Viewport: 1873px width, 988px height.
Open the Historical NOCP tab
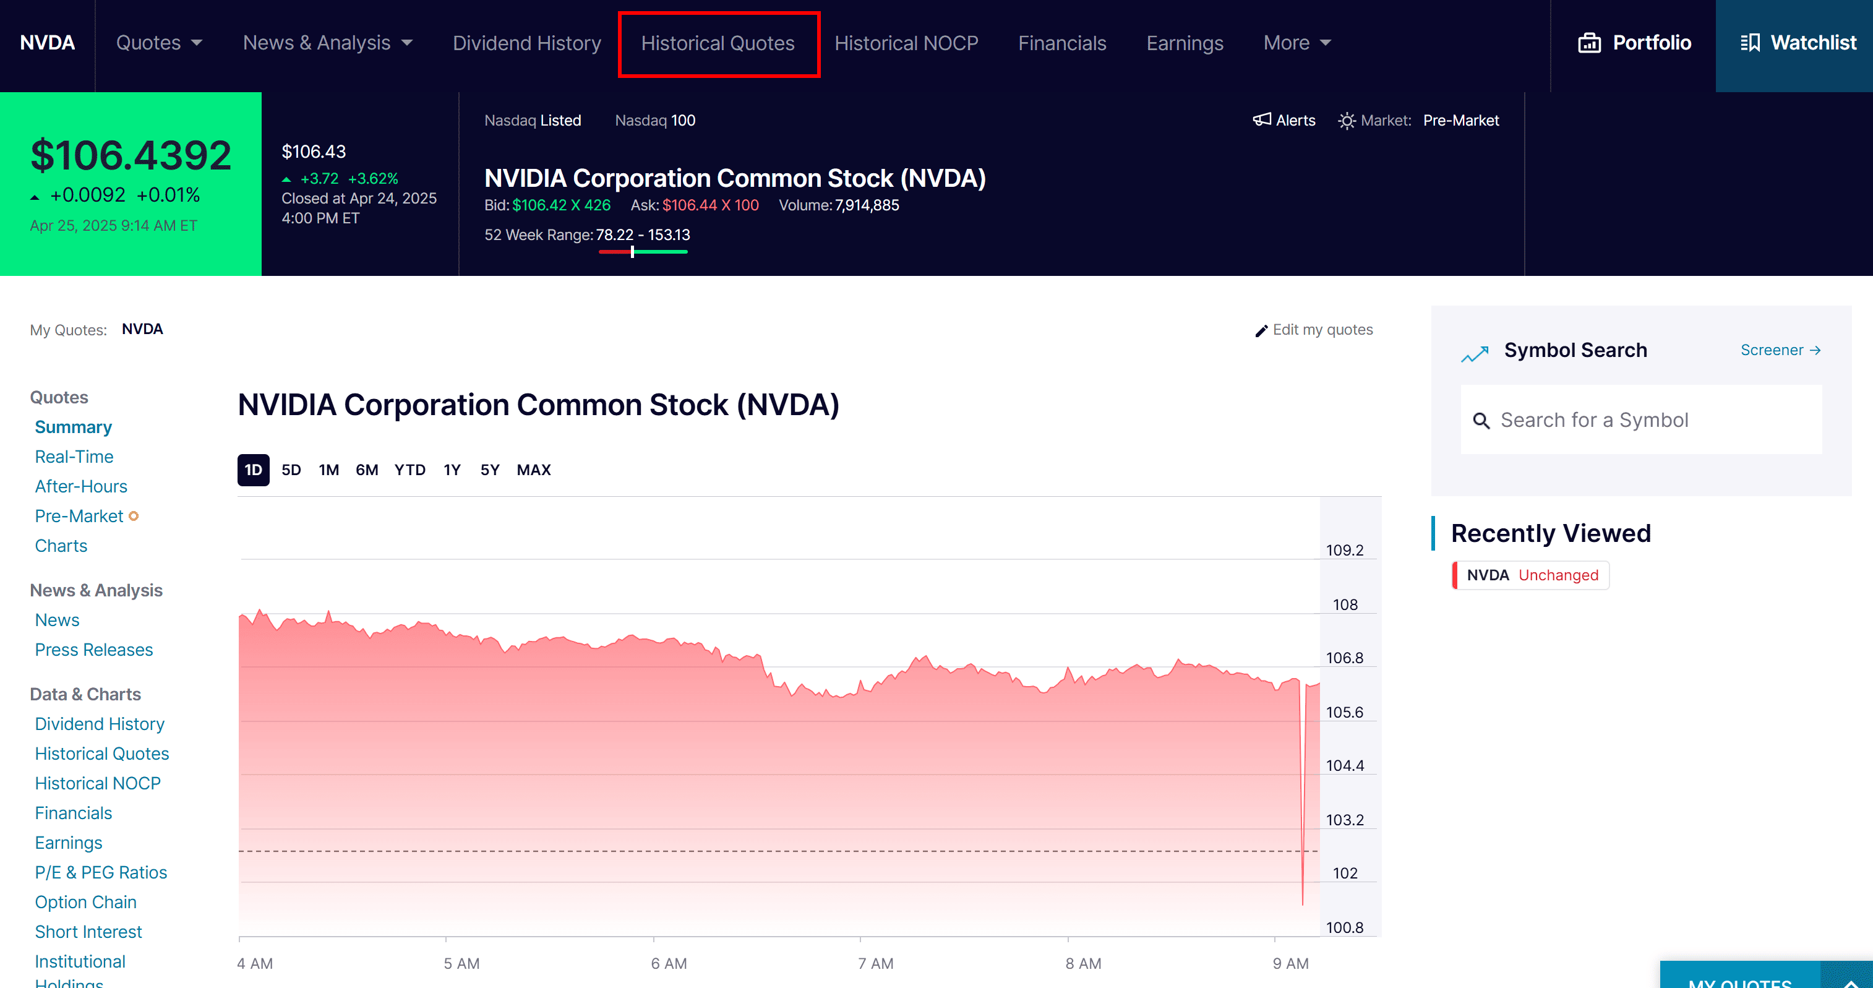point(906,43)
